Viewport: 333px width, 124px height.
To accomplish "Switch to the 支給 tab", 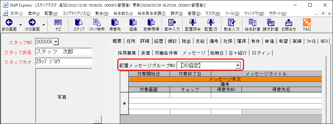I will click(200, 41).
